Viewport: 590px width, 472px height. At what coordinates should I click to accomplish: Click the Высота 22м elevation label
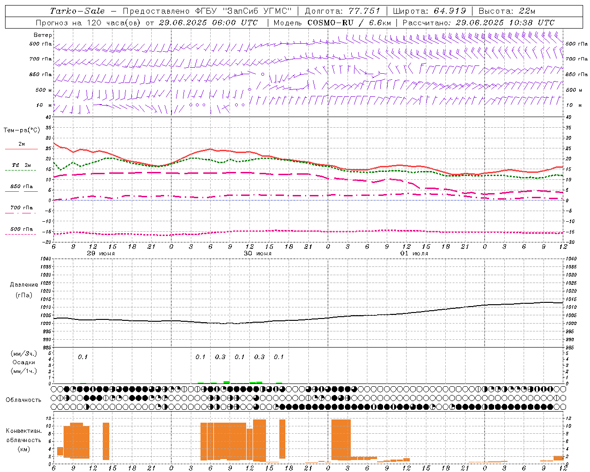pos(507,11)
